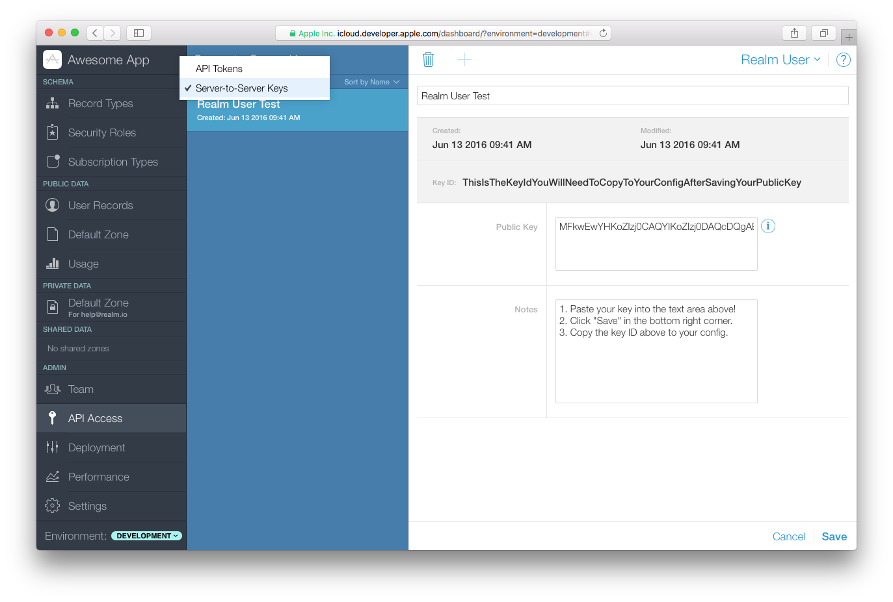This screenshot has height=602, width=893.
Task: Open Record Types in the sidebar
Action: 111,103
